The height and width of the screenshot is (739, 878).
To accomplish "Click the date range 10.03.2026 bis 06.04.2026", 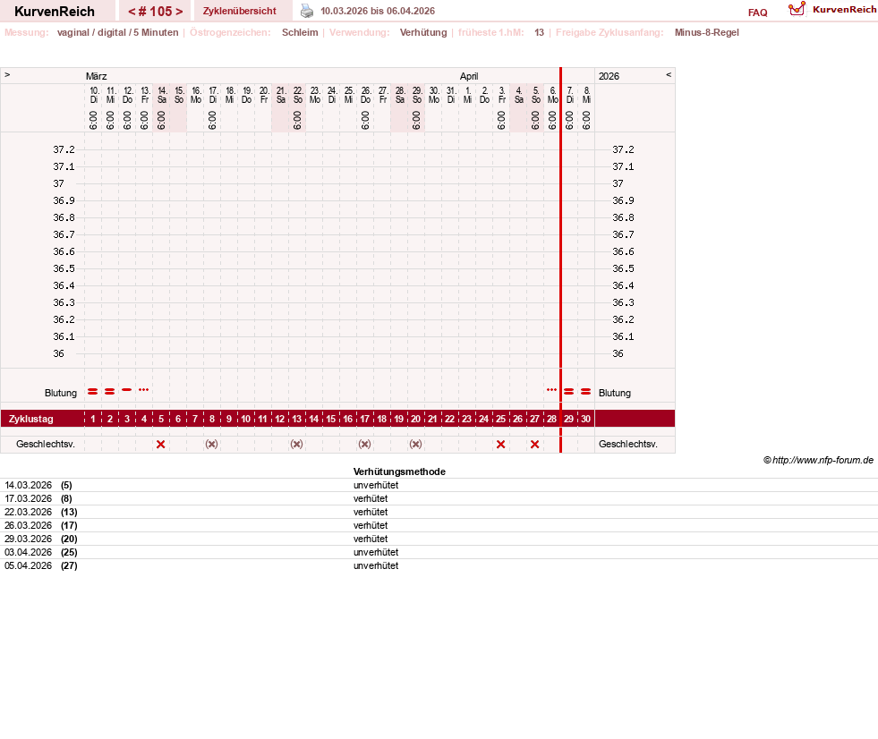I will coord(378,11).
